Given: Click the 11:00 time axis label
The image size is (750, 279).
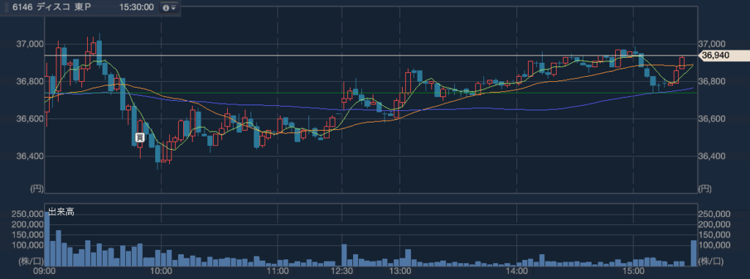Looking at the screenshot, I should 278,272.
